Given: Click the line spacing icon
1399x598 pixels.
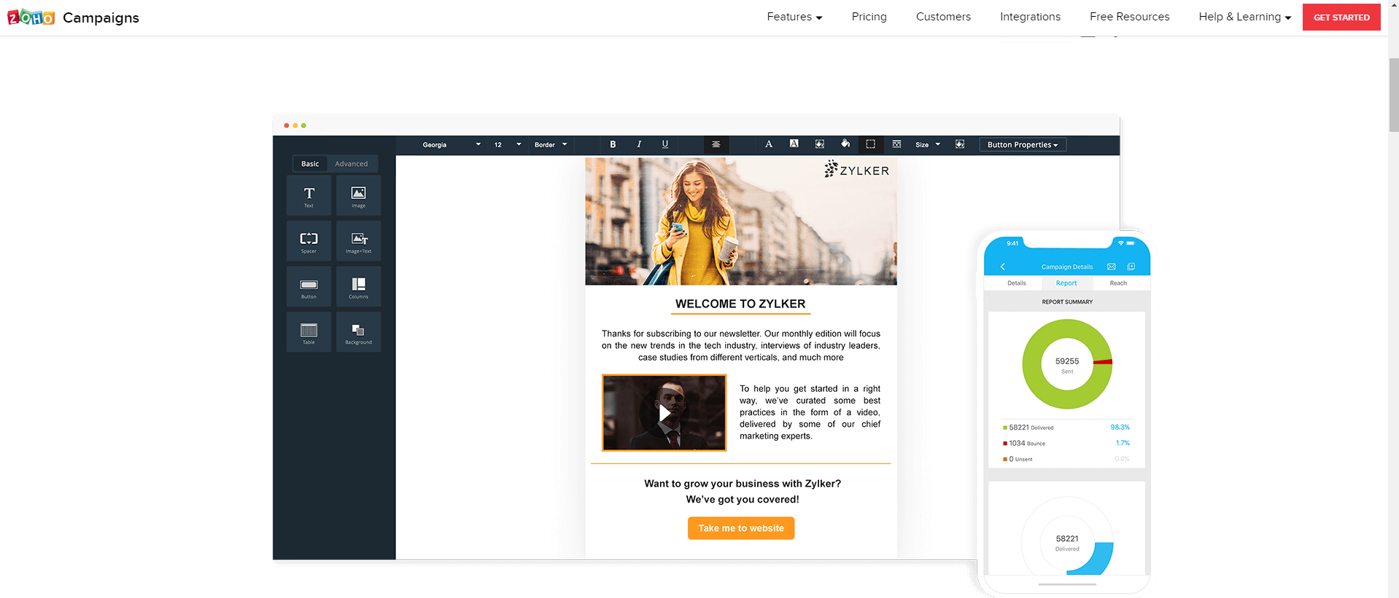Looking at the screenshot, I should [x=896, y=144].
